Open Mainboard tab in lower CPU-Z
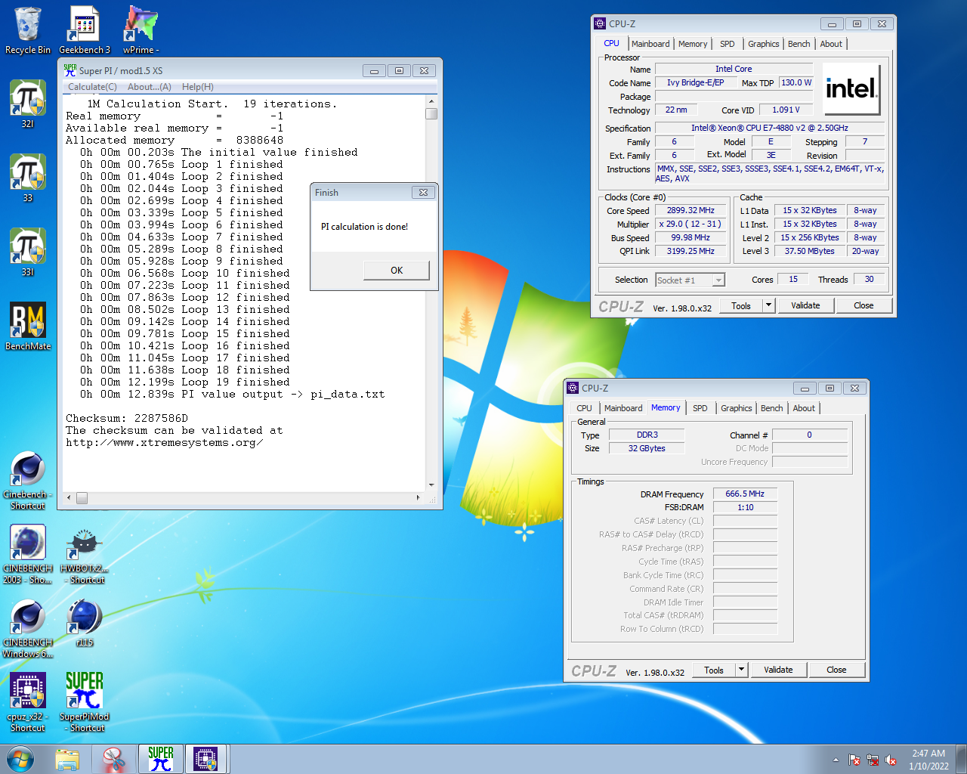The image size is (967, 774). pyautogui.click(x=623, y=408)
